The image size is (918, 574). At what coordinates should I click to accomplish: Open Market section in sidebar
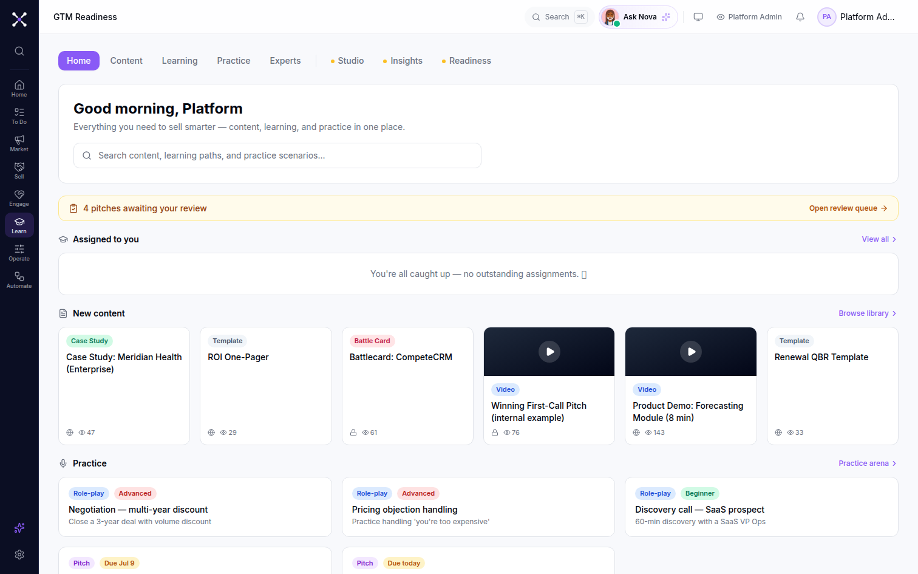19,143
